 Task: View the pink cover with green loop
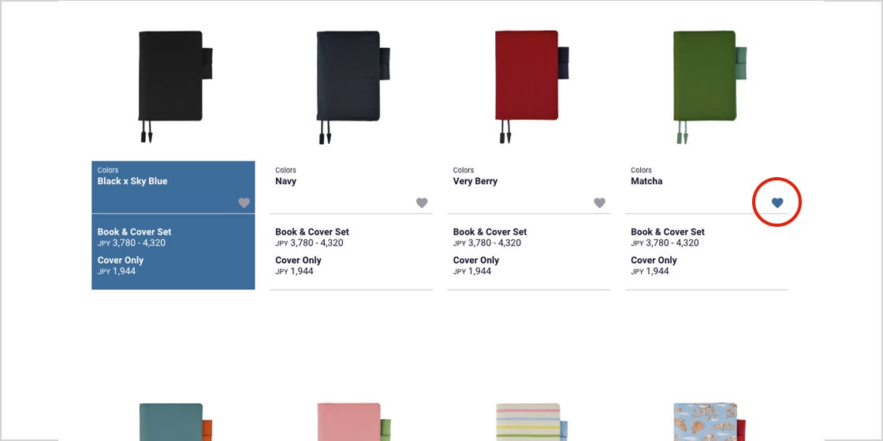click(353, 421)
